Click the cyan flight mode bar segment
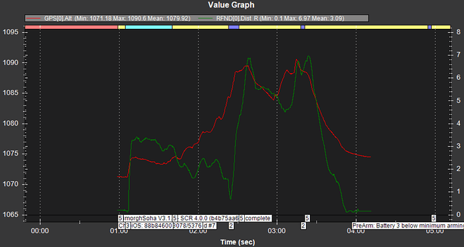Viewport: 464px width, 247px height. [x=149, y=27]
